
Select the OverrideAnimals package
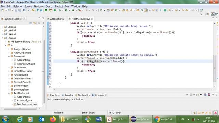pos(23,78)
